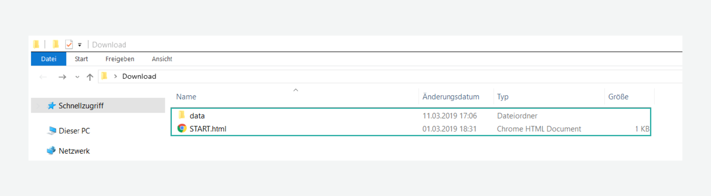
Task: Open the recent locations dropdown chevron
Action: click(x=77, y=77)
